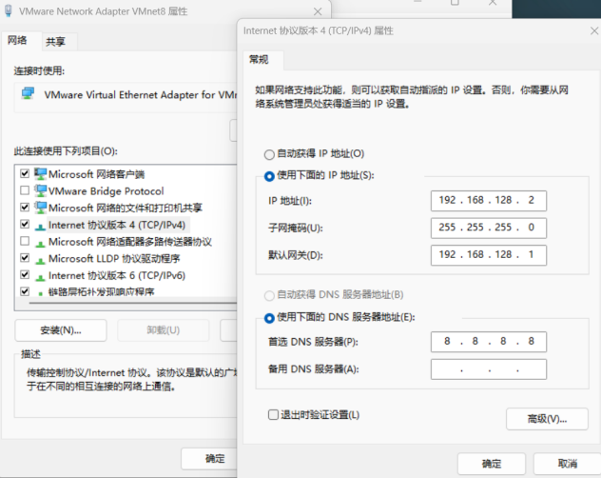Click the Internet 协议版本 6 protocol icon
The width and height of the screenshot is (601, 478).
pos(40,277)
